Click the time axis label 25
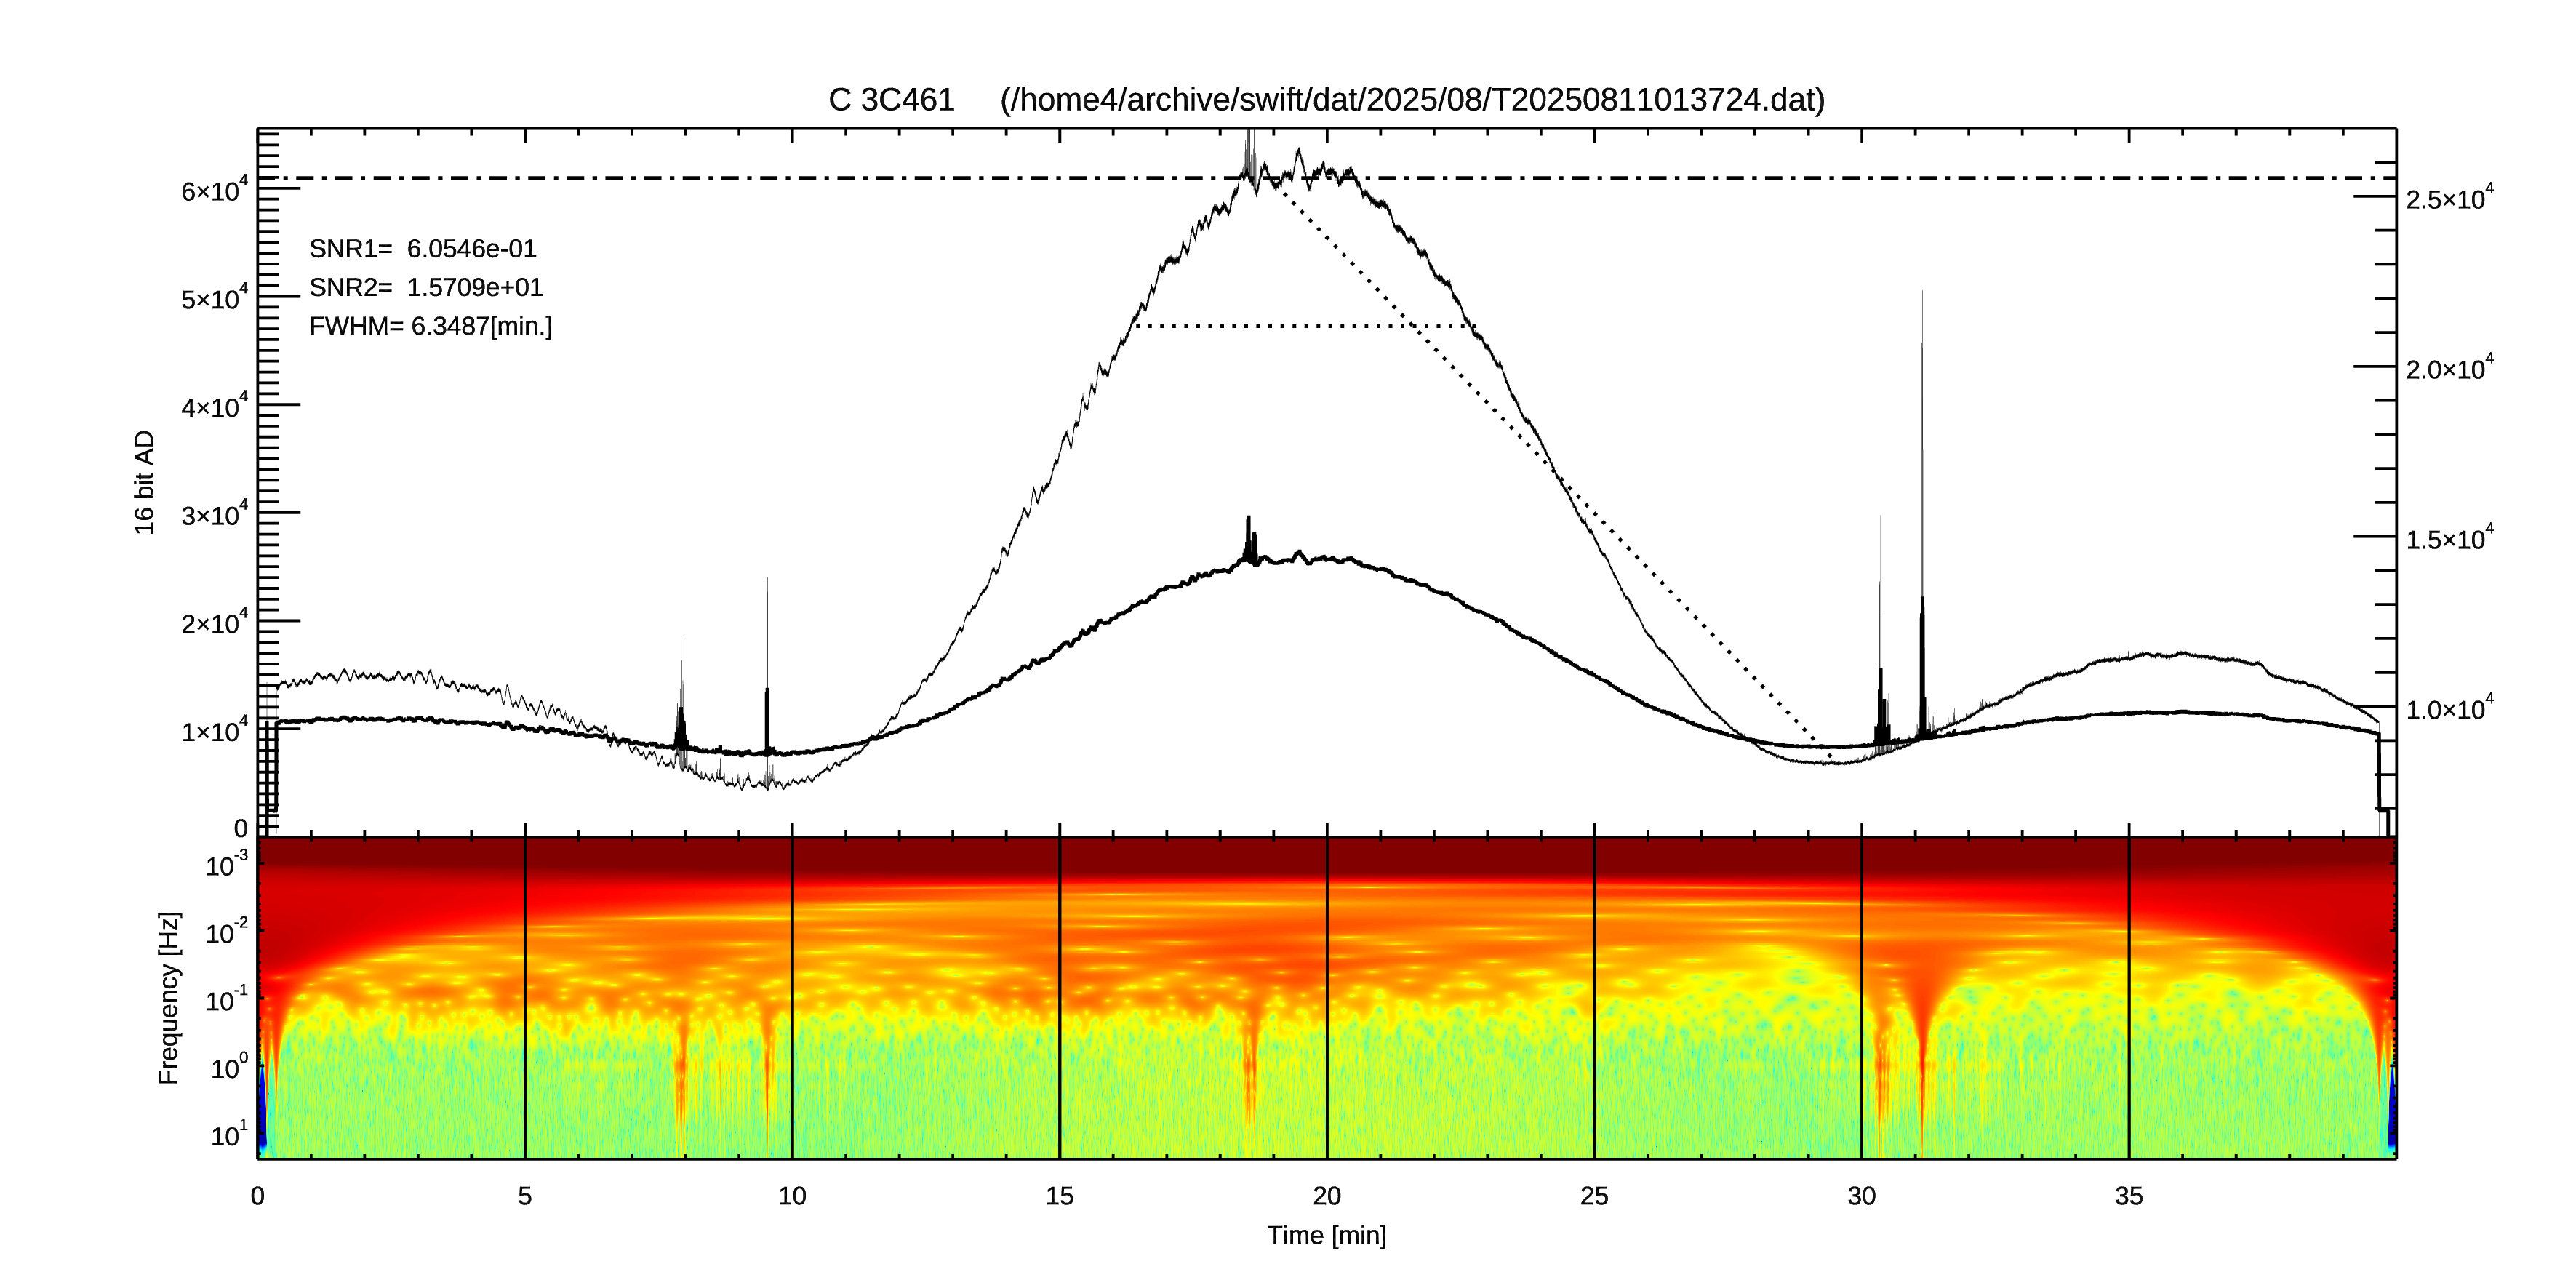This screenshot has height=1288, width=2576. pyautogui.click(x=1594, y=1196)
